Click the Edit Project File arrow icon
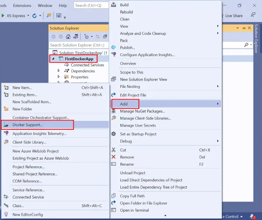 [114, 95]
